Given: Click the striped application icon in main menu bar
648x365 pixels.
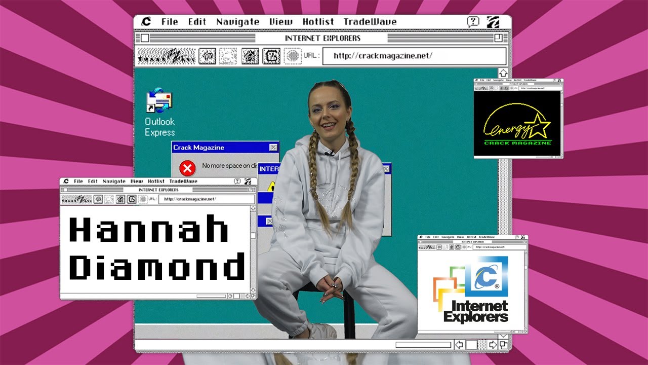Looking at the screenshot, I should 493,22.
